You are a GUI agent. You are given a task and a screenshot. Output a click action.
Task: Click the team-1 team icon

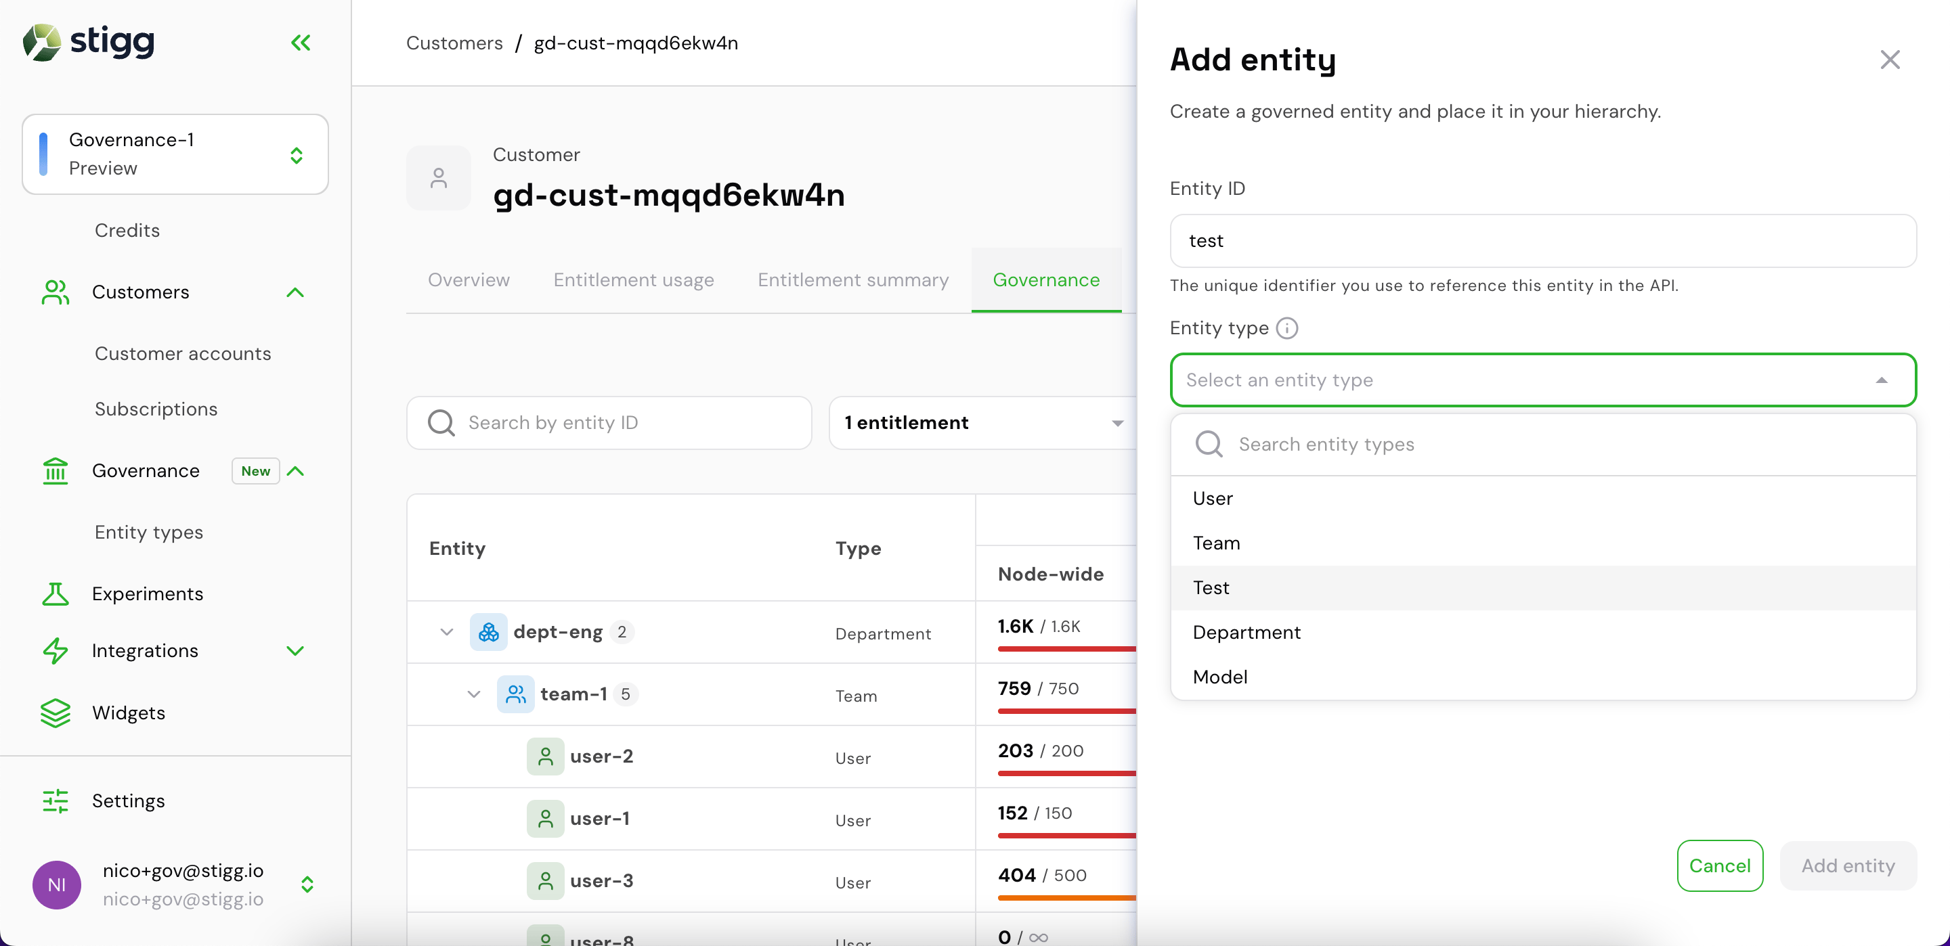pyautogui.click(x=515, y=694)
